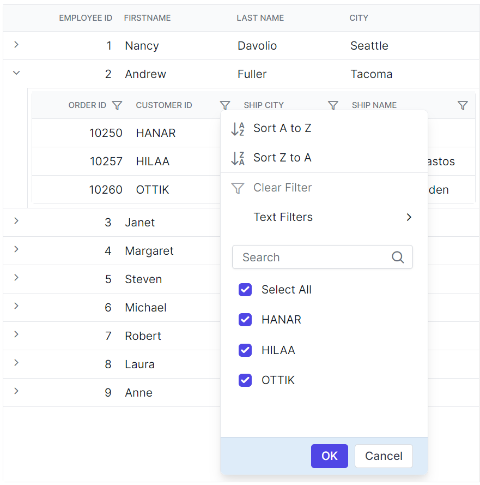
Task: Click the Davolio last name cell
Action: pos(257,46)
